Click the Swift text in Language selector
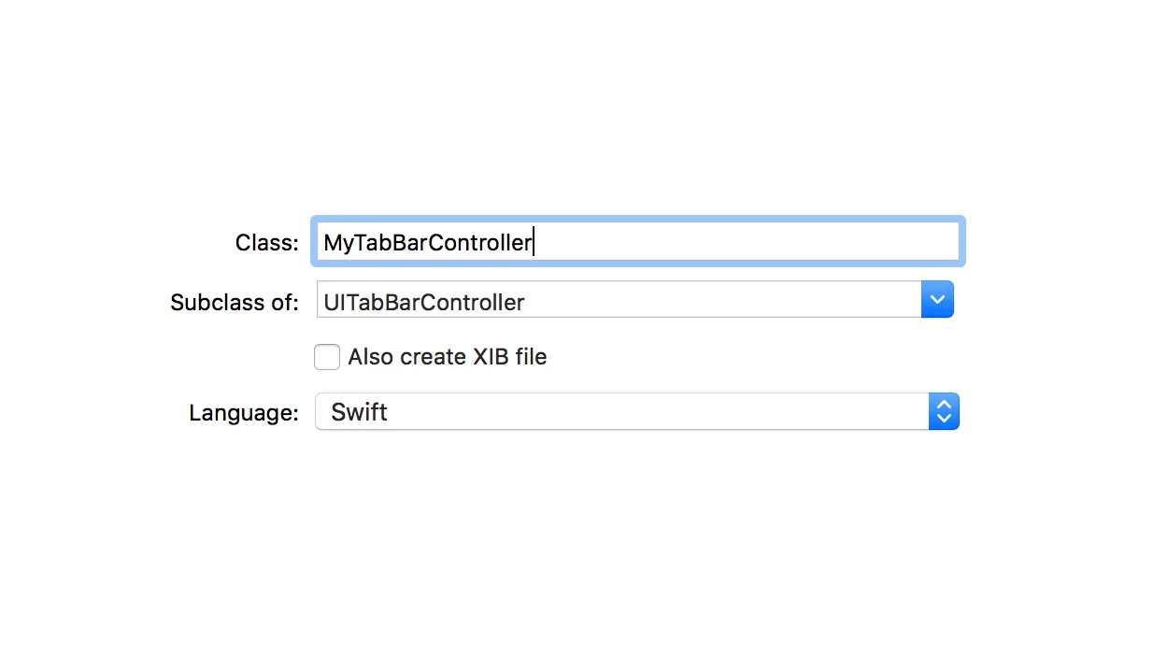The height and width of the screenshot is (671, 1168). click(359, 412)
